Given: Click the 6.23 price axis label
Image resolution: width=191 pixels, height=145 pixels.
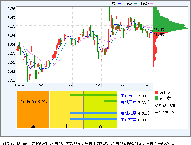Looking at the screenshot, I should [x=11, y=53].
